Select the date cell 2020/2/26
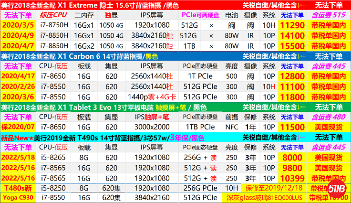 18,86
